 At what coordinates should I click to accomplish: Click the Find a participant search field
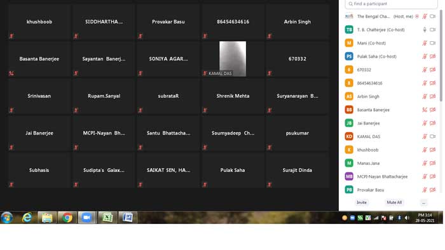point(391,4)
